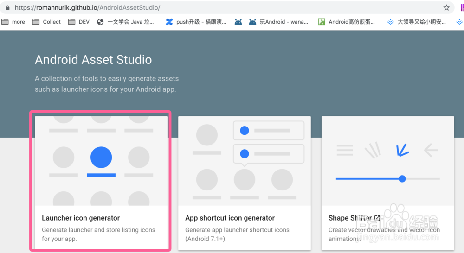This screenshot has height=253, width=464.
Task: Click the App shortcut icon generator thumbnail
Action: coord(245,161)
